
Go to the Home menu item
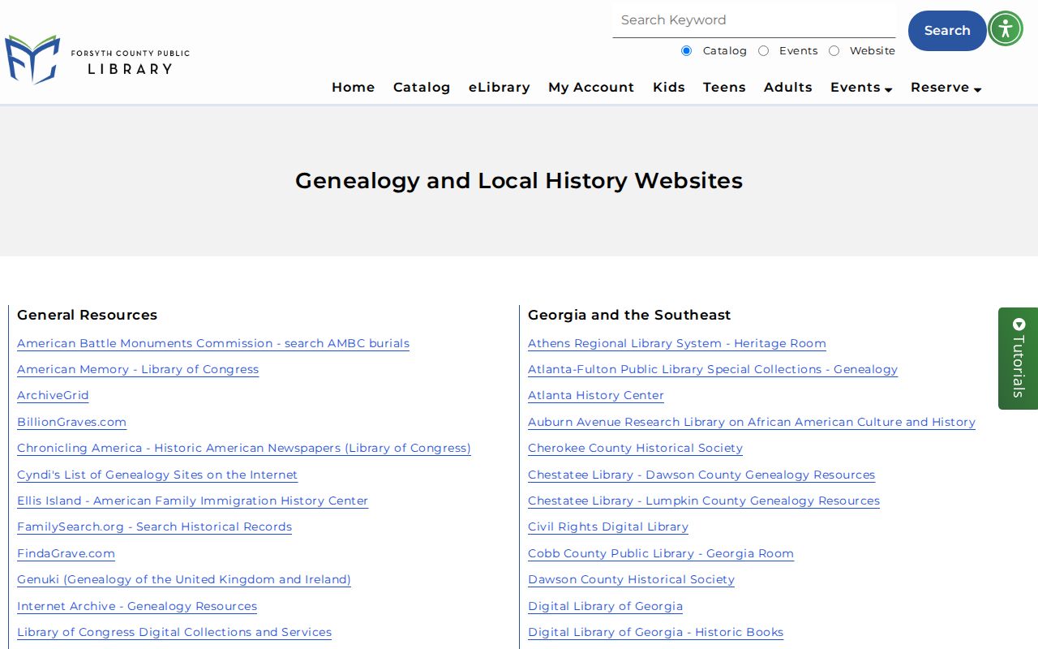pos(353,88)
